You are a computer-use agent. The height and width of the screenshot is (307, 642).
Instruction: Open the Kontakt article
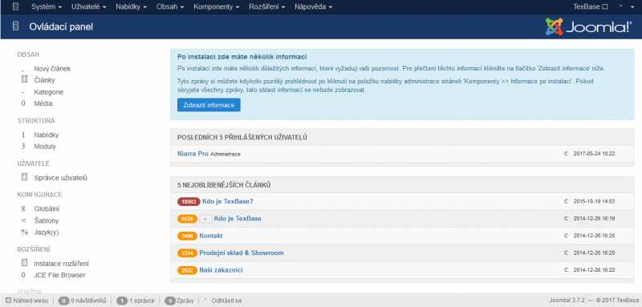coord(211,236)
